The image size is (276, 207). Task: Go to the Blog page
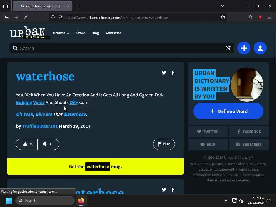[95, 33]
